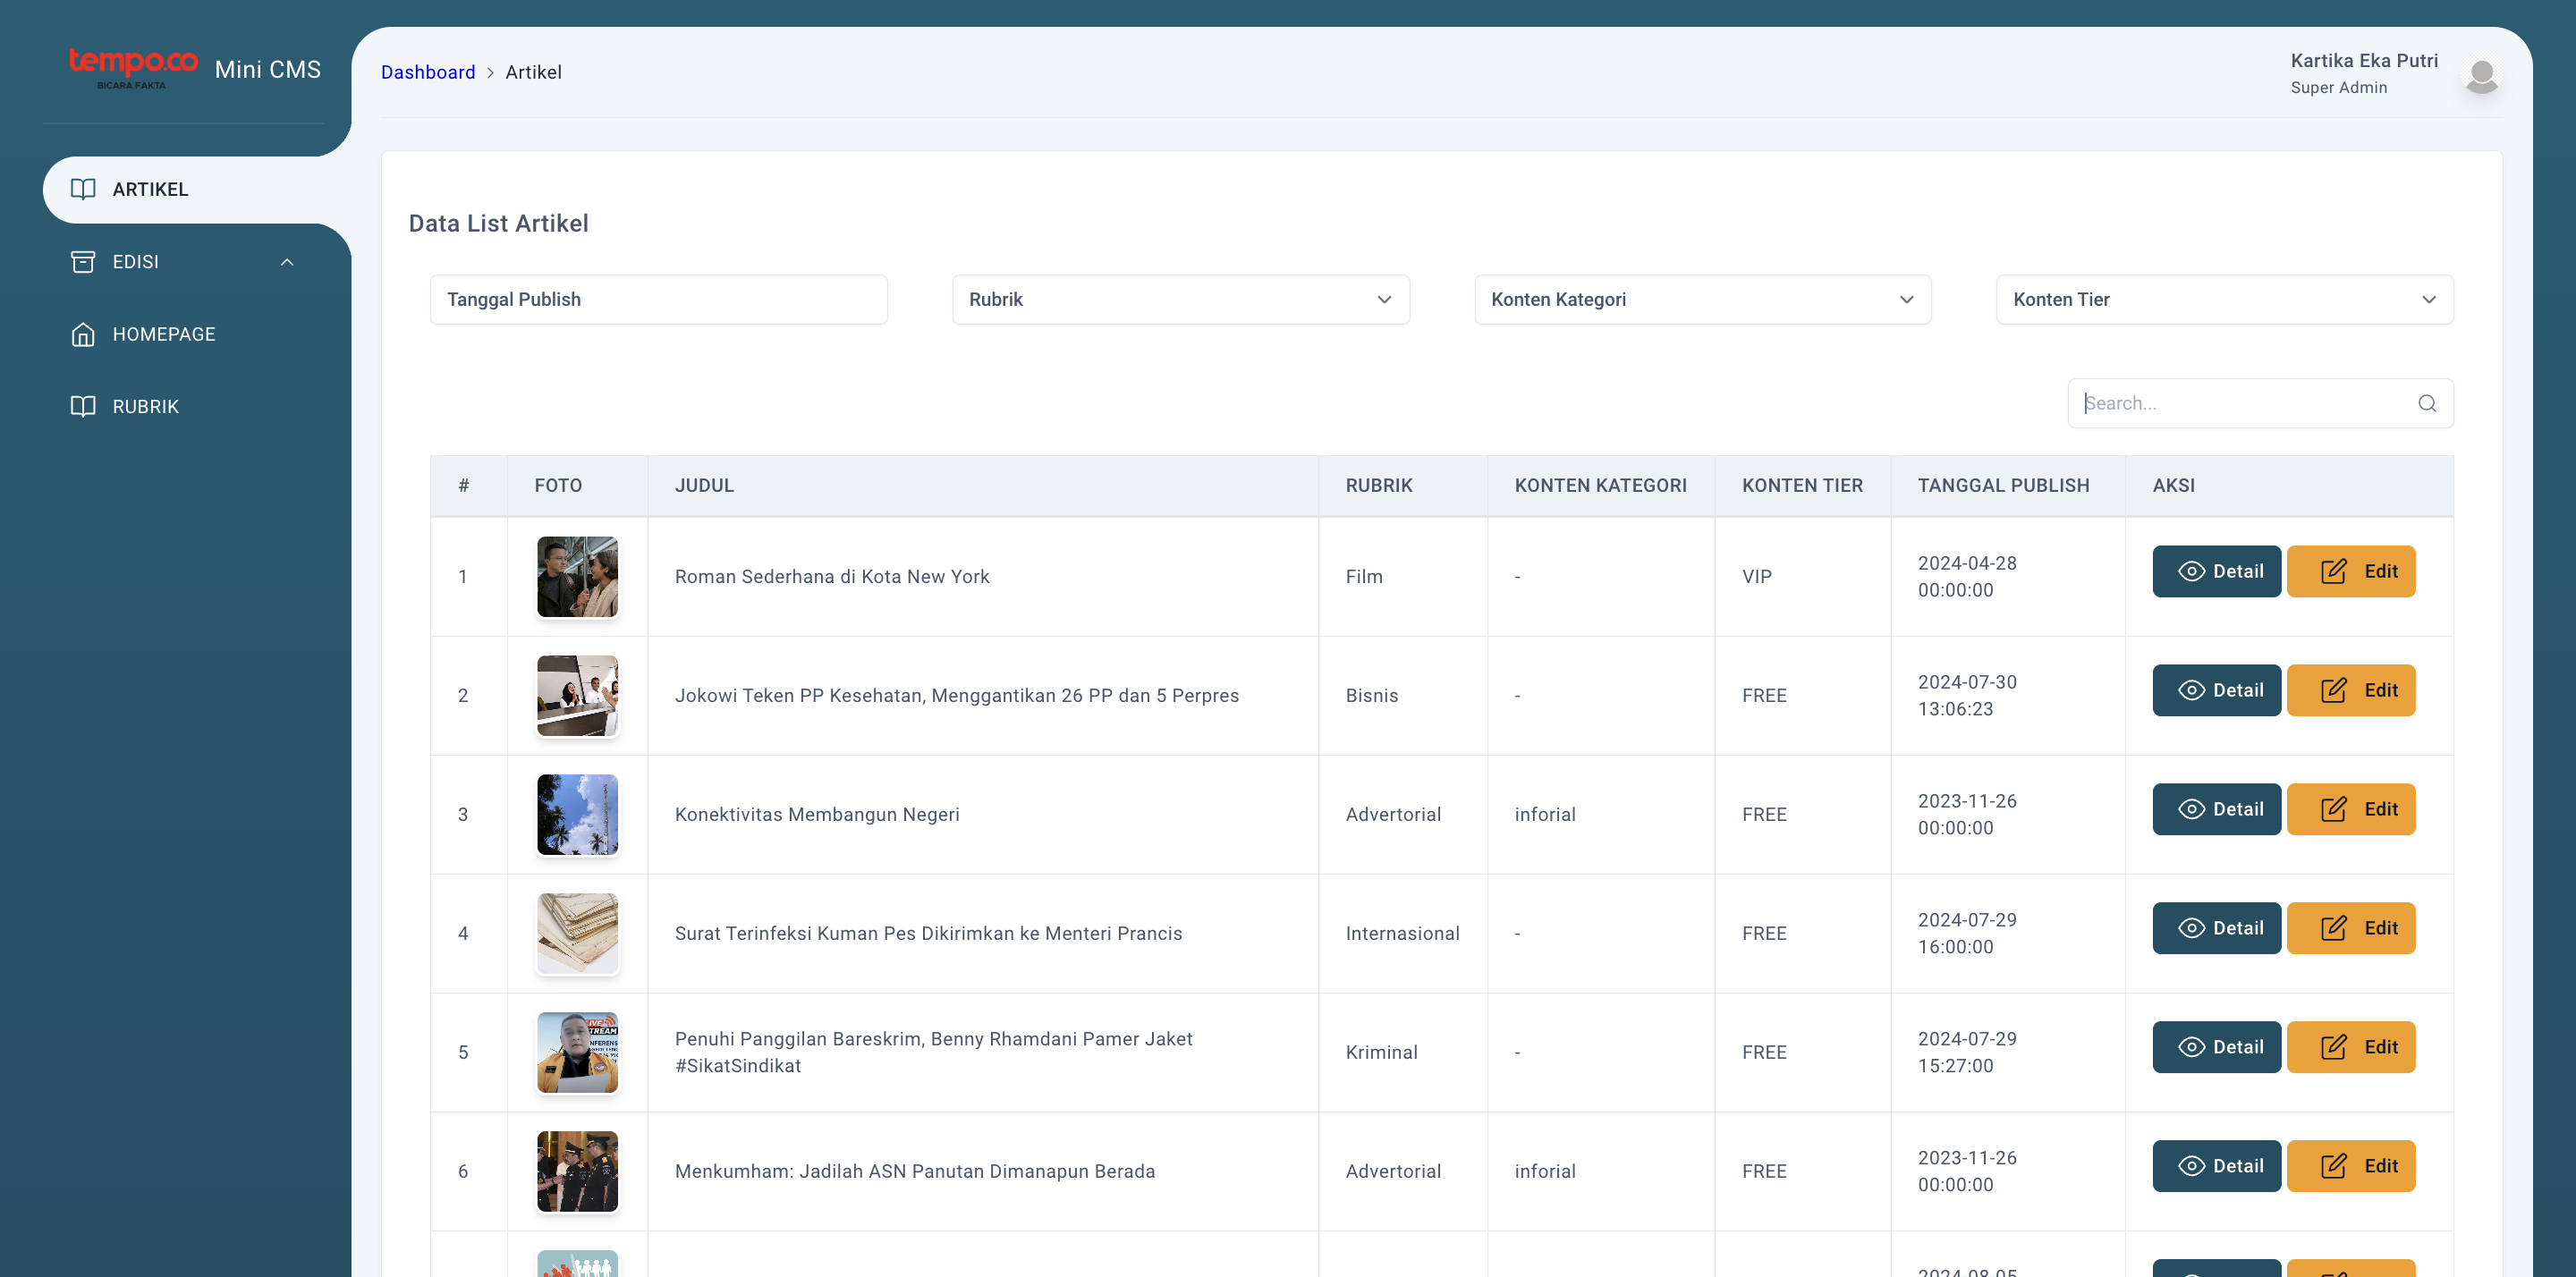Click the eye icon for Benny Rhamdani row
This screenshot has height=1277, width=2576.
click(x=2191, y=1047)
